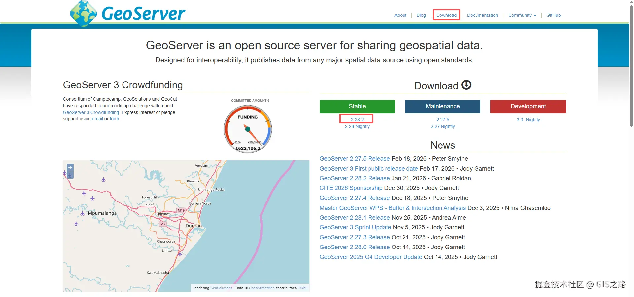
Task: Expand the Community dropdown menu
Action: click(x=522, y=15)
